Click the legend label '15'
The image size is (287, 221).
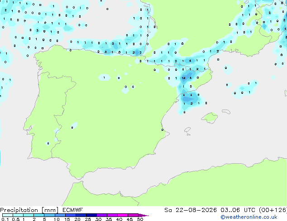coord(67,219)
